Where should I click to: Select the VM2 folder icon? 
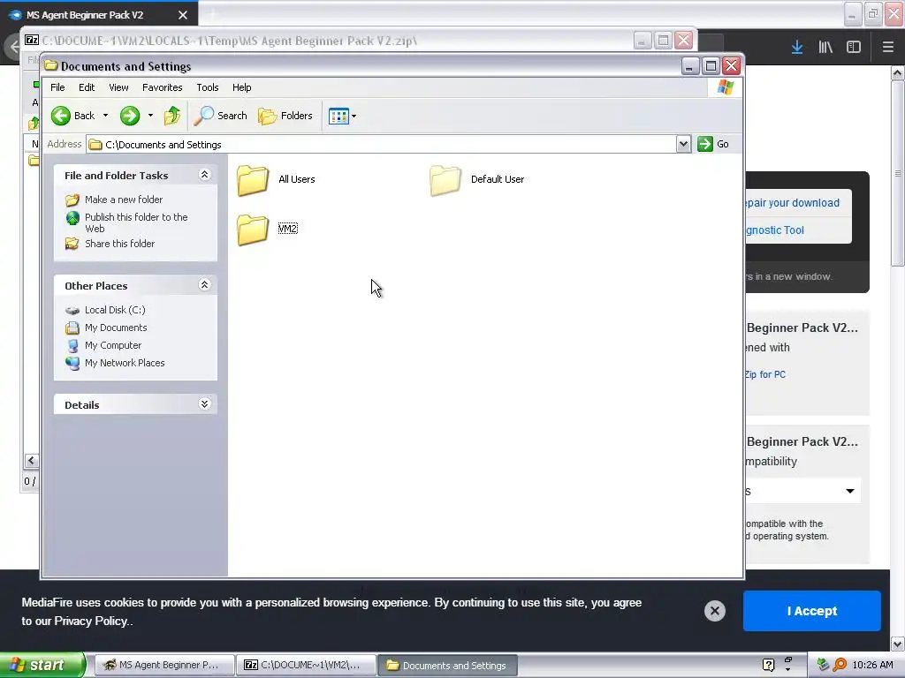[x=253, y=230]
